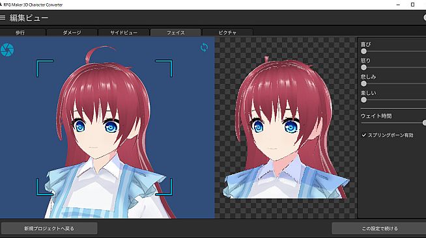Click the 3D character viewport
Viewport: 426px width, 238px height.
coord(107,127)
